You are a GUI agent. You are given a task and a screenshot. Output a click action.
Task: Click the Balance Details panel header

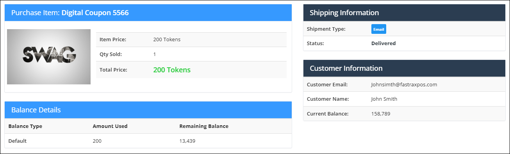click(148, 110)
